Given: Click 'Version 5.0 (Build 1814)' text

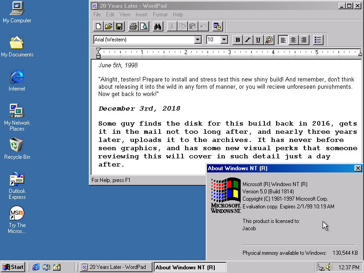Looking at the screenshot, I should point(268,192).
